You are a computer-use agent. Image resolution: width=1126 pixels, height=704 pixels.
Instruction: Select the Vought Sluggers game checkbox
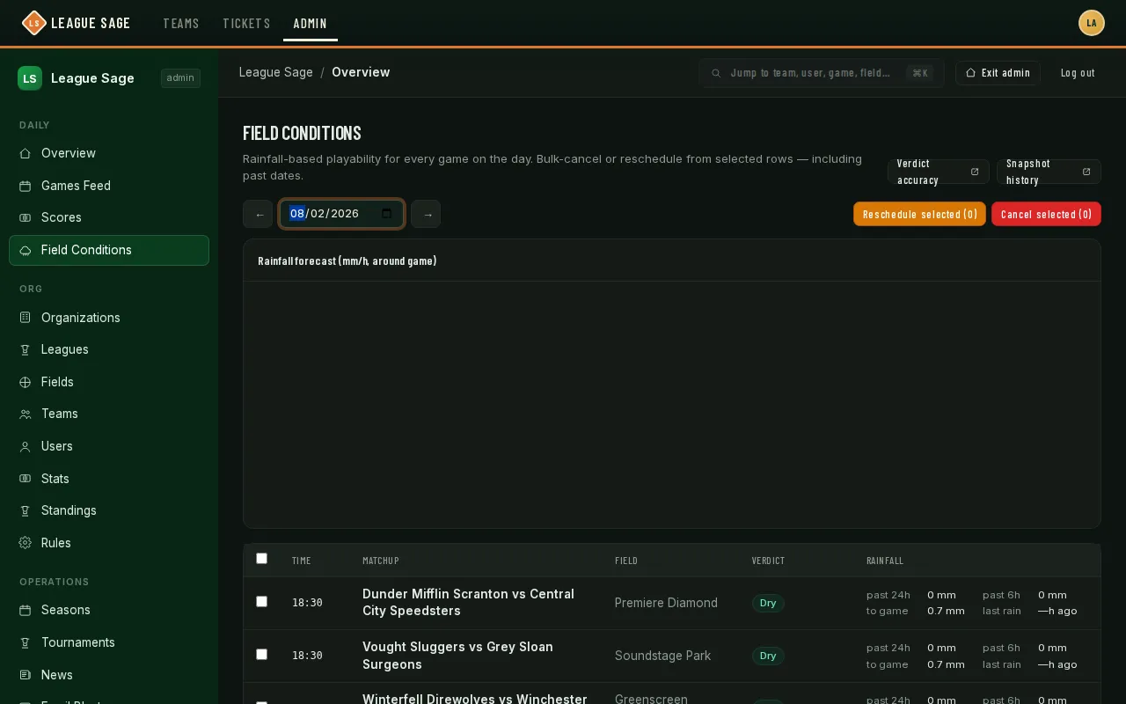(261, 654)
